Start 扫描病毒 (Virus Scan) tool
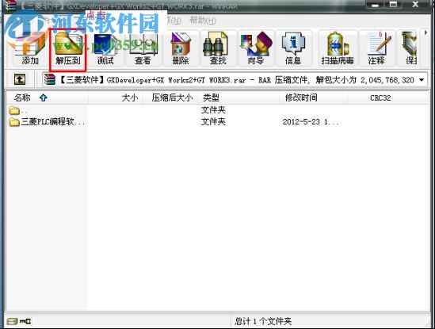The height and width of the screenshot is (329, 435). [338, 48]
